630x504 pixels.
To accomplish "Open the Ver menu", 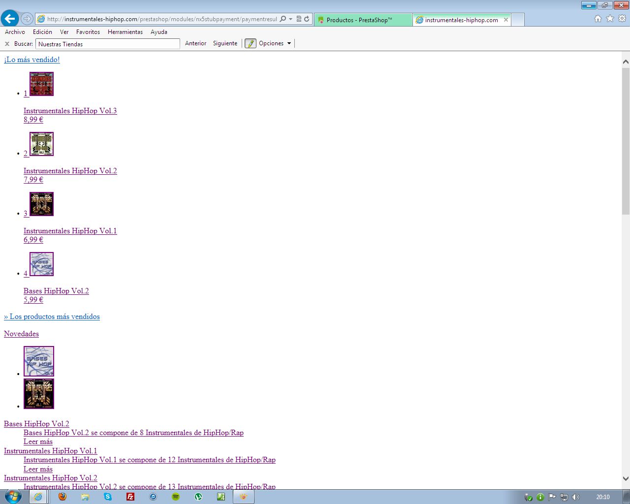I will pyautogui.click(x=64, y=32).
